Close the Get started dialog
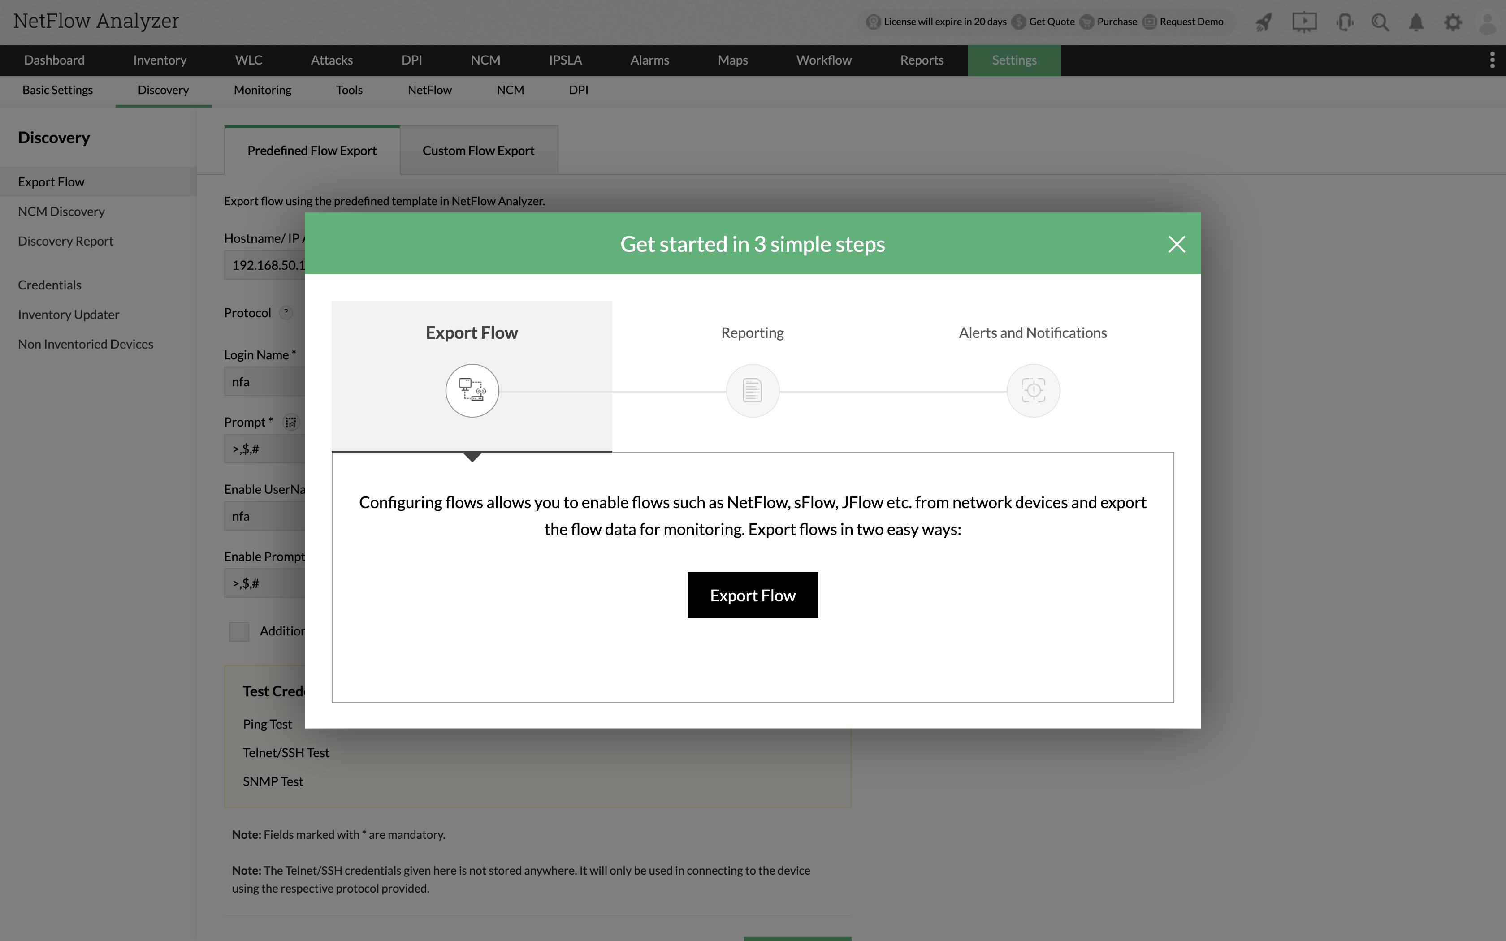1506x941 pixels. coord(1176,244)
